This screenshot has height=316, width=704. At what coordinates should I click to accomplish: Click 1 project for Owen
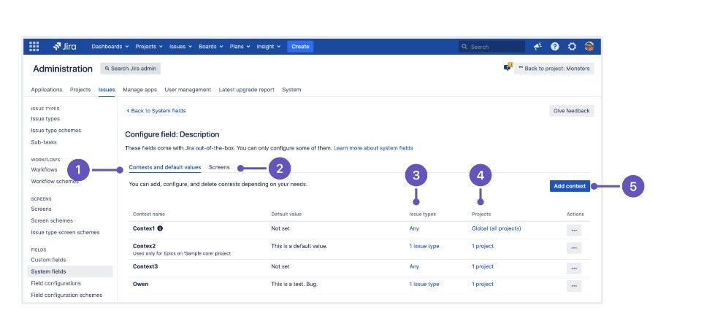click(x=483, y=284)
